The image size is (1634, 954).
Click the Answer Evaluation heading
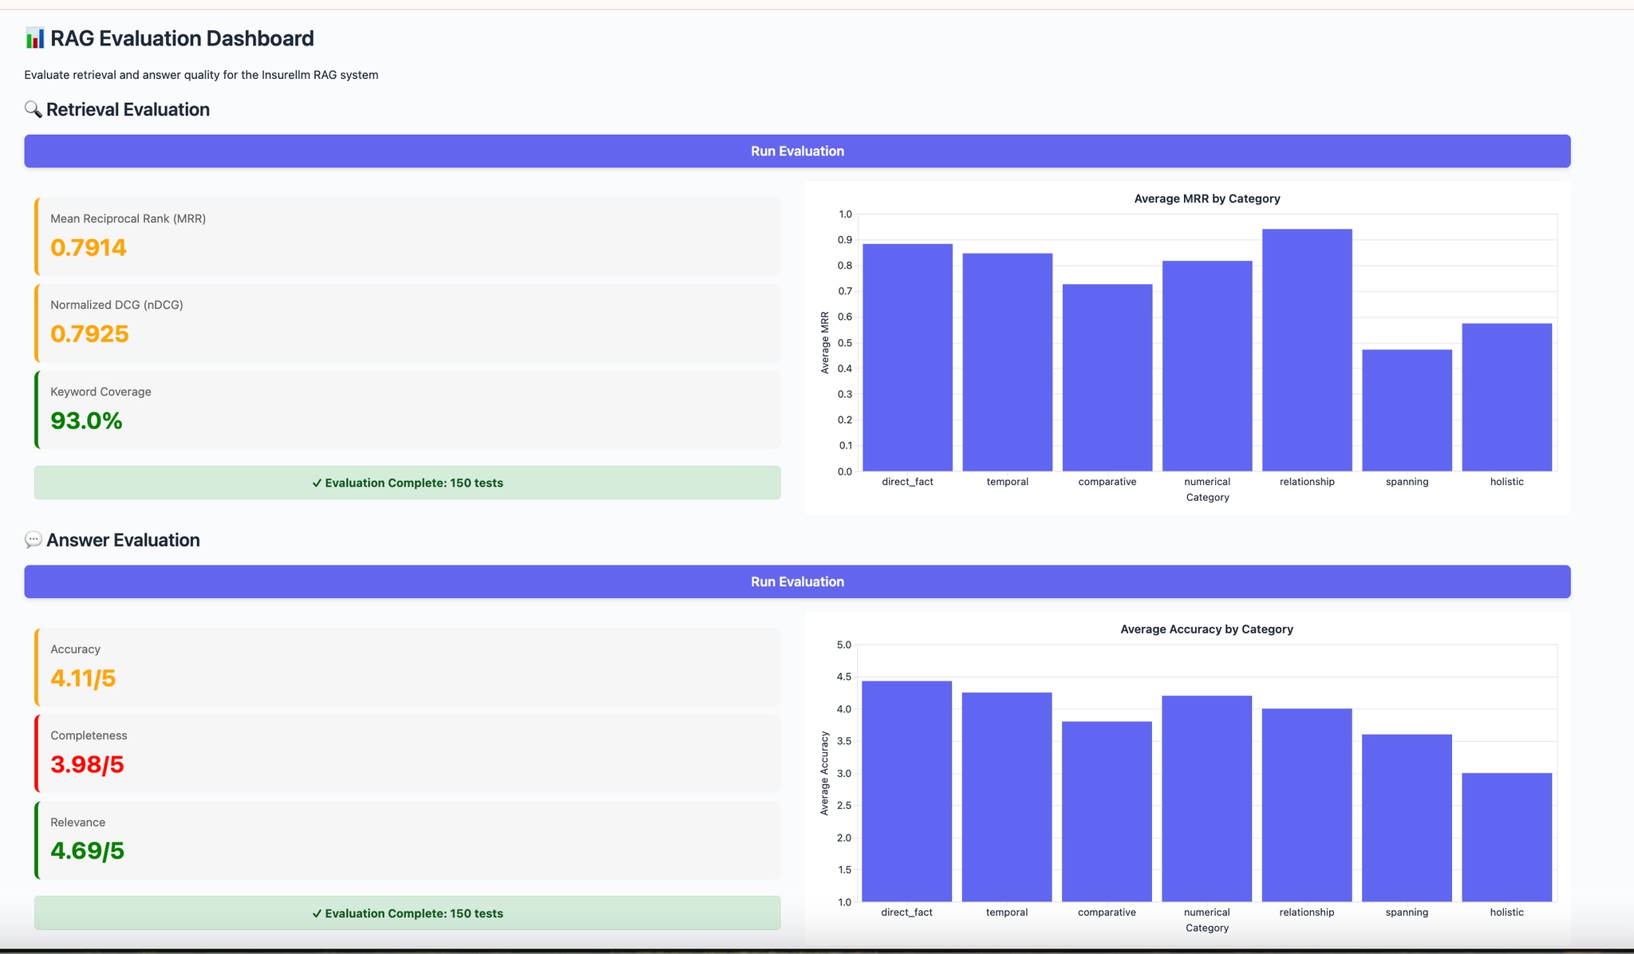(x=123, y=540)
